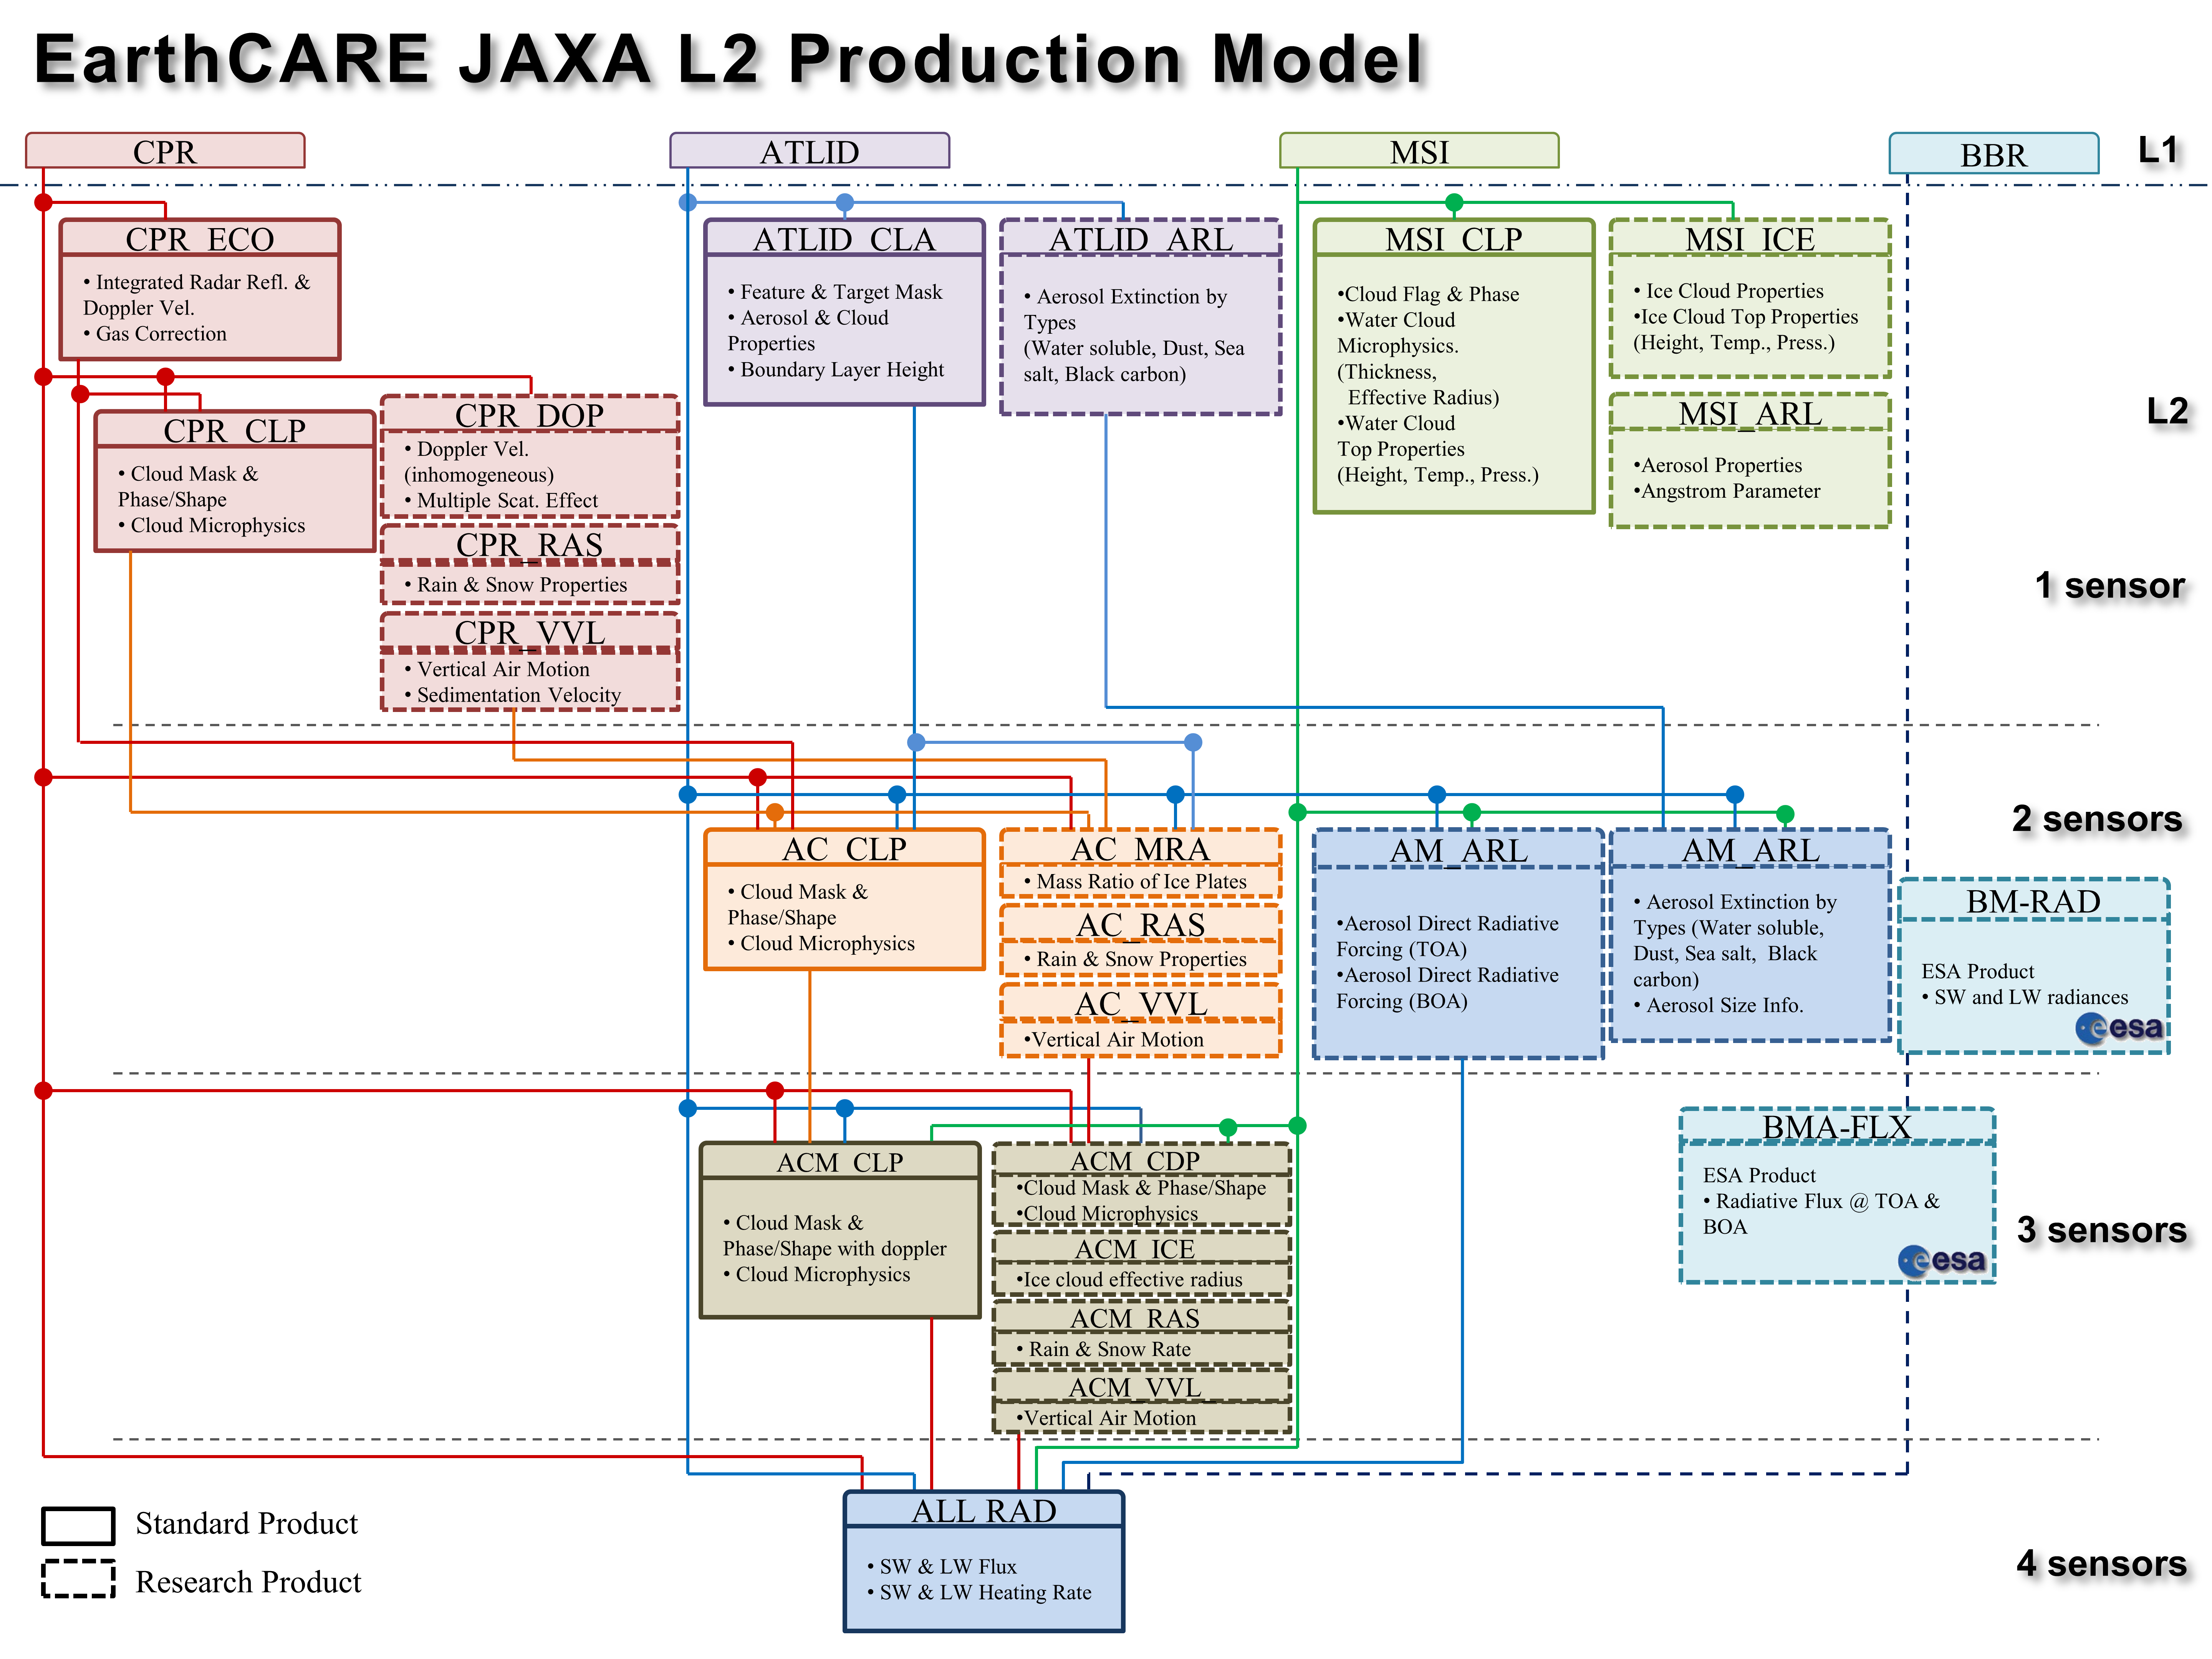Click 'Feature & Target Mask' in ATLID_CLA
2212x1659 pixels.
[x=835, y=292]
